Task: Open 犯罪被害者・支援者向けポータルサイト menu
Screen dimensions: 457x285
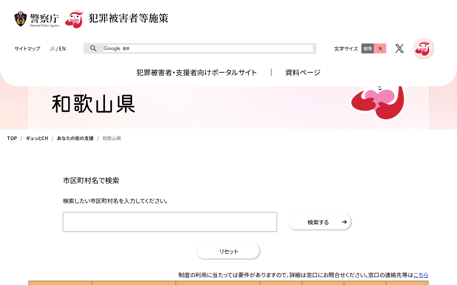Action: 197,72
